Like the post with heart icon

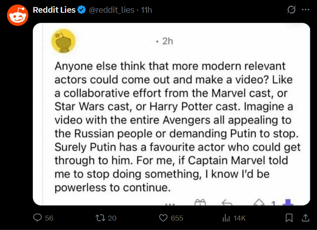coord(164,218)
